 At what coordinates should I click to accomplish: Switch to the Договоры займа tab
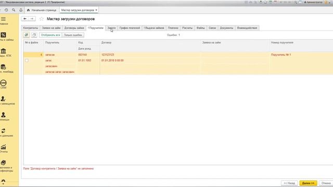(74, 28)
